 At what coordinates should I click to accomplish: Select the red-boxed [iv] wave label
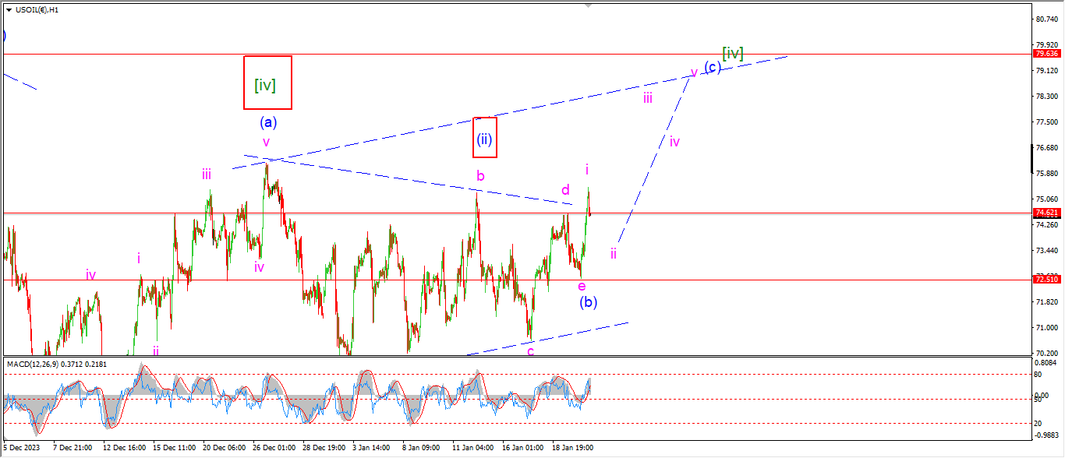267,83
